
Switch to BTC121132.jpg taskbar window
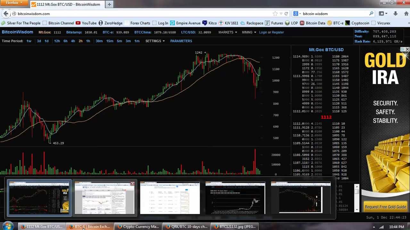tap(234, 226)
